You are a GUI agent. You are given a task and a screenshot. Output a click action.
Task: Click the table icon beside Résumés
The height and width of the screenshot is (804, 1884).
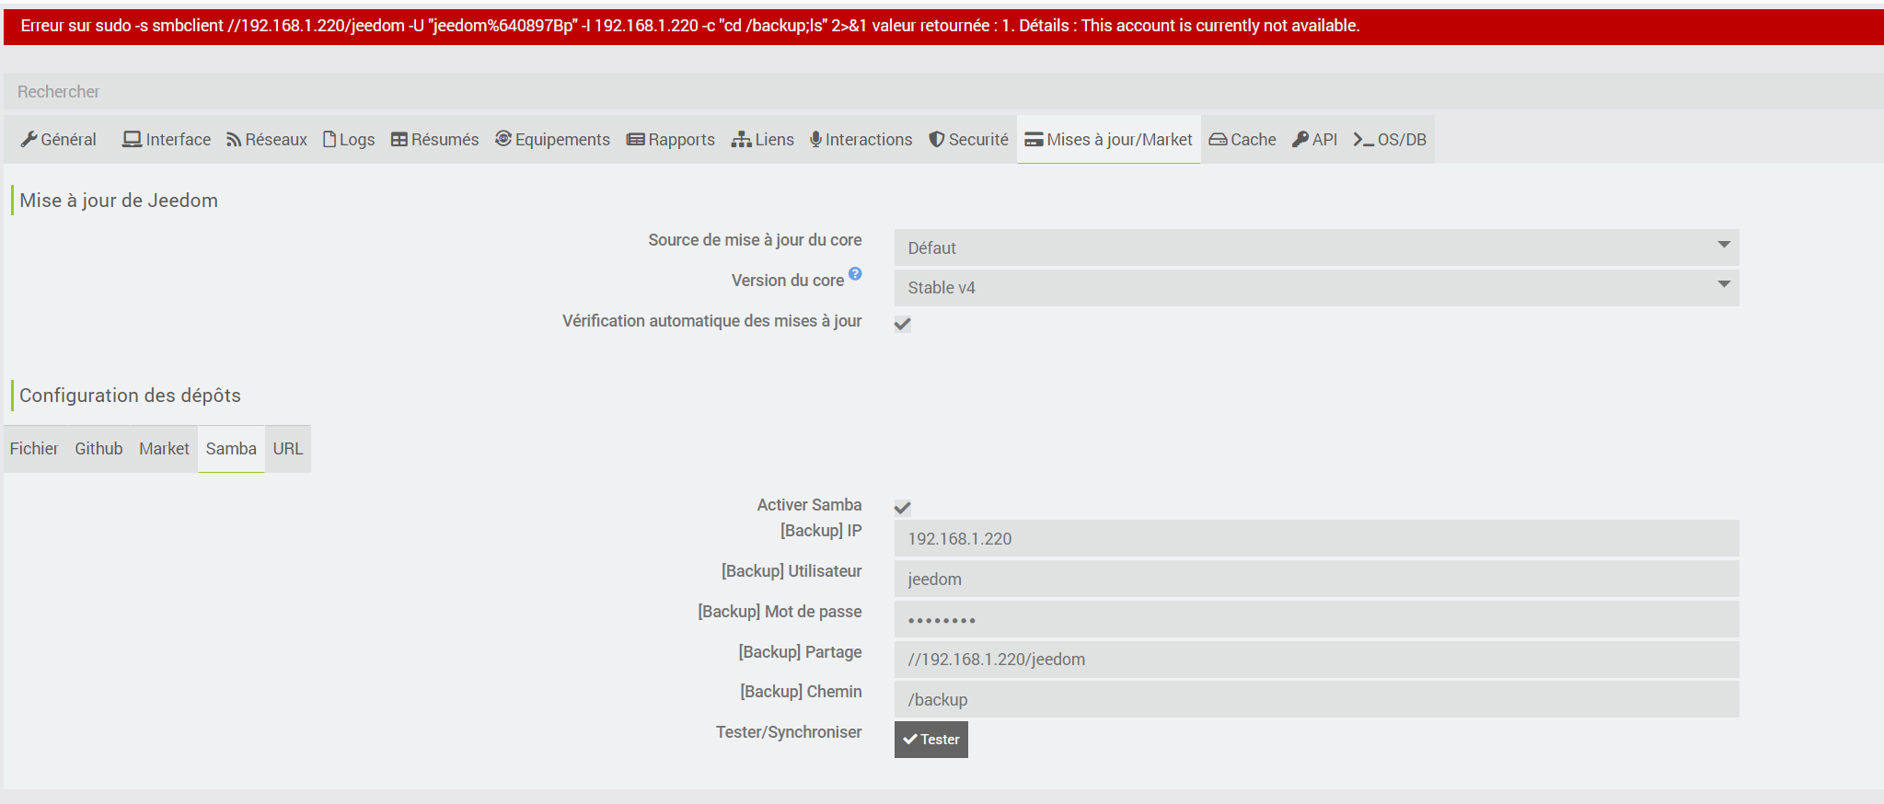[x=399, y=139]
